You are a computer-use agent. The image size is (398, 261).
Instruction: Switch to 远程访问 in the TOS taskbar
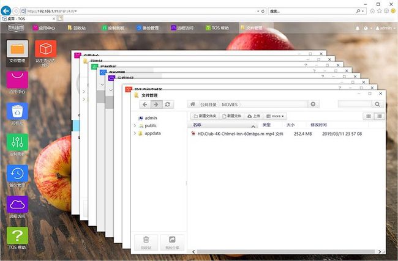[x=182, y=28]
